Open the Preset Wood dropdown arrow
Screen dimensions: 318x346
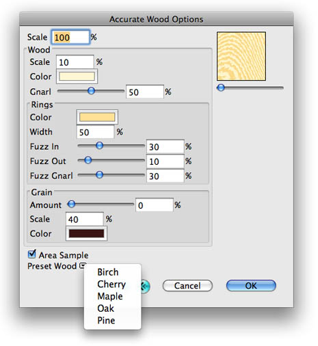coord(83,265)
